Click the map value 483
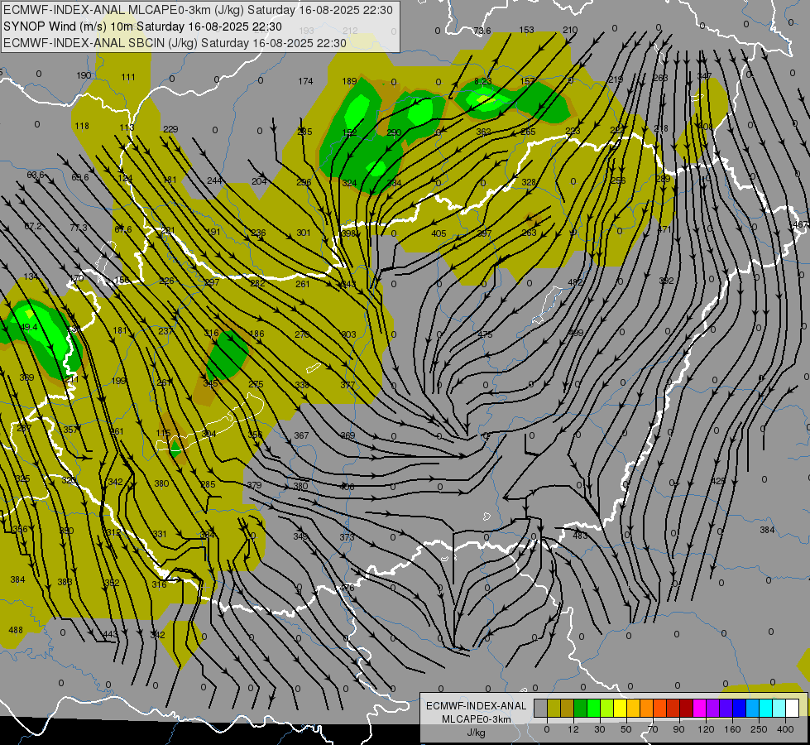This screenshot has width=810, height=745. coord(580,536)
